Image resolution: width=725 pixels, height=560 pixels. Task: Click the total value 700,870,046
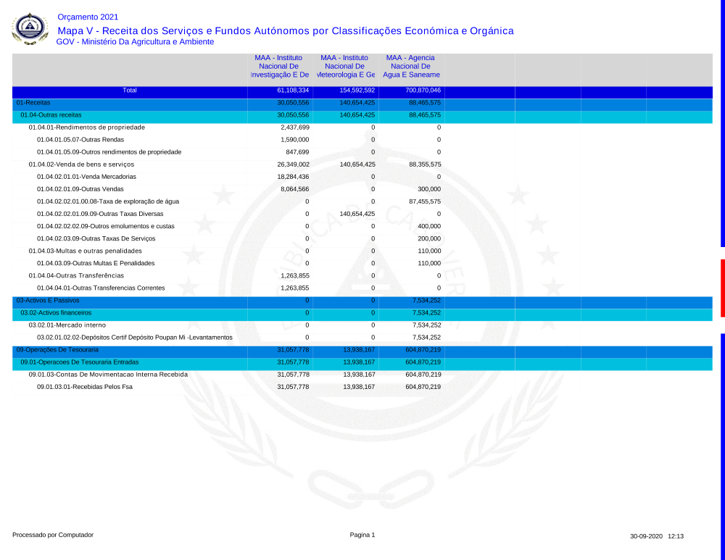[x=412, y=91]
